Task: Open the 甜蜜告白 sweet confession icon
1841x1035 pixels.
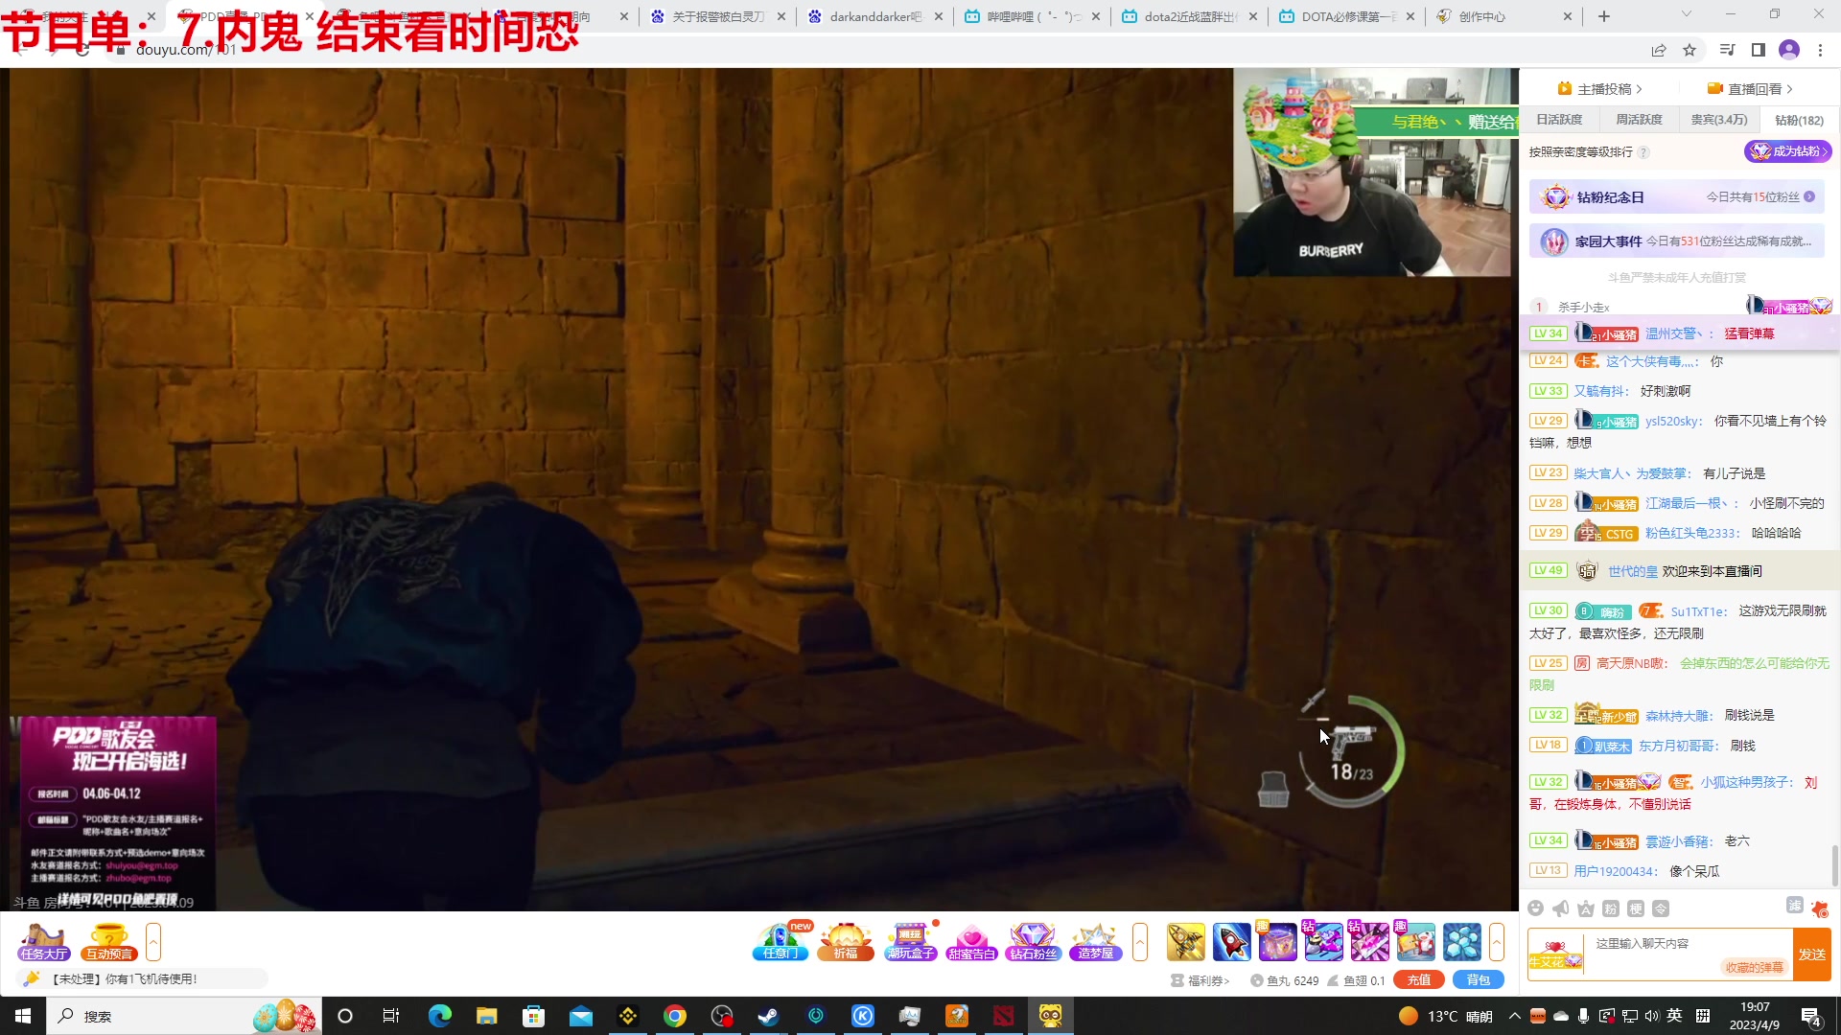Action: point(971,942)
